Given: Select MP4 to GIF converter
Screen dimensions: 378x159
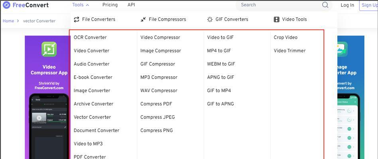Looking at the screenshot, I should [219, 50].
